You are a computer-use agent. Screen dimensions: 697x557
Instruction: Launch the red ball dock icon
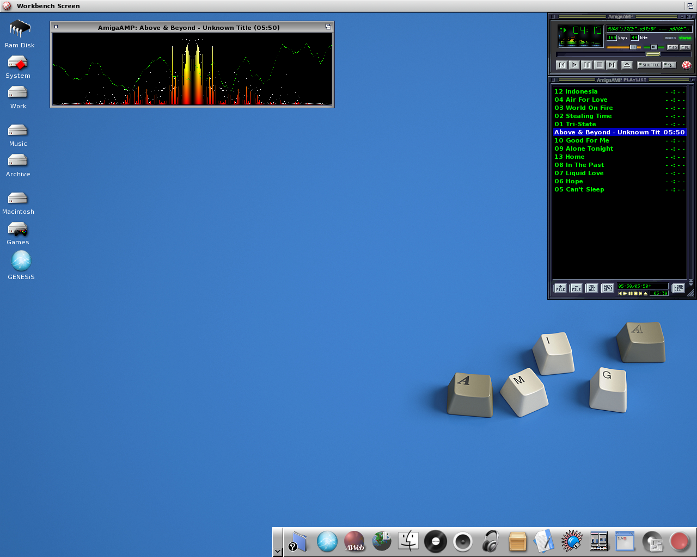(680, 542)
